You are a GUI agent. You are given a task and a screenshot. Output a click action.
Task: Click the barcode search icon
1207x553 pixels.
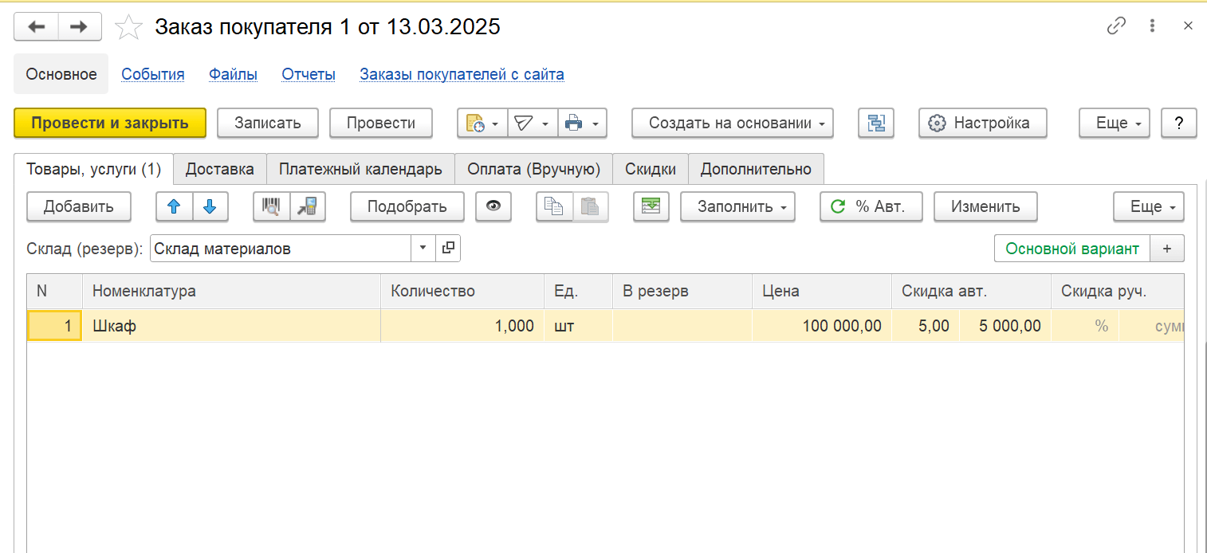point(271,206)
